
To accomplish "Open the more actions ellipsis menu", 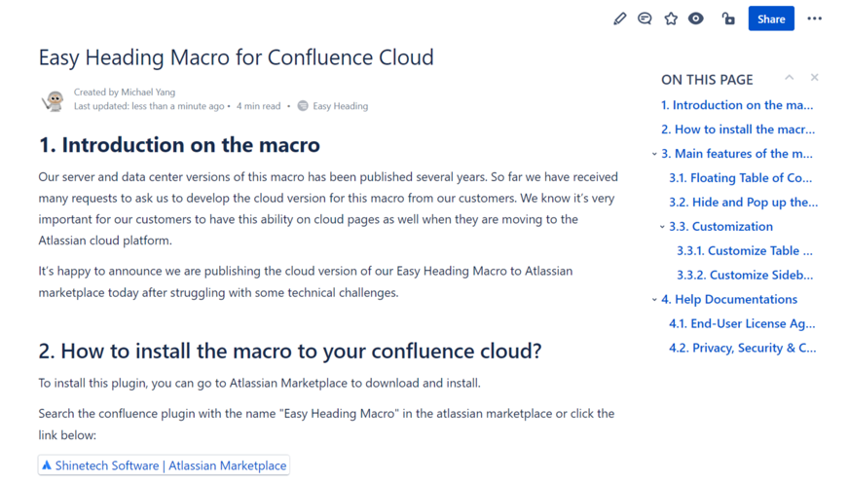I will [815, 19].
